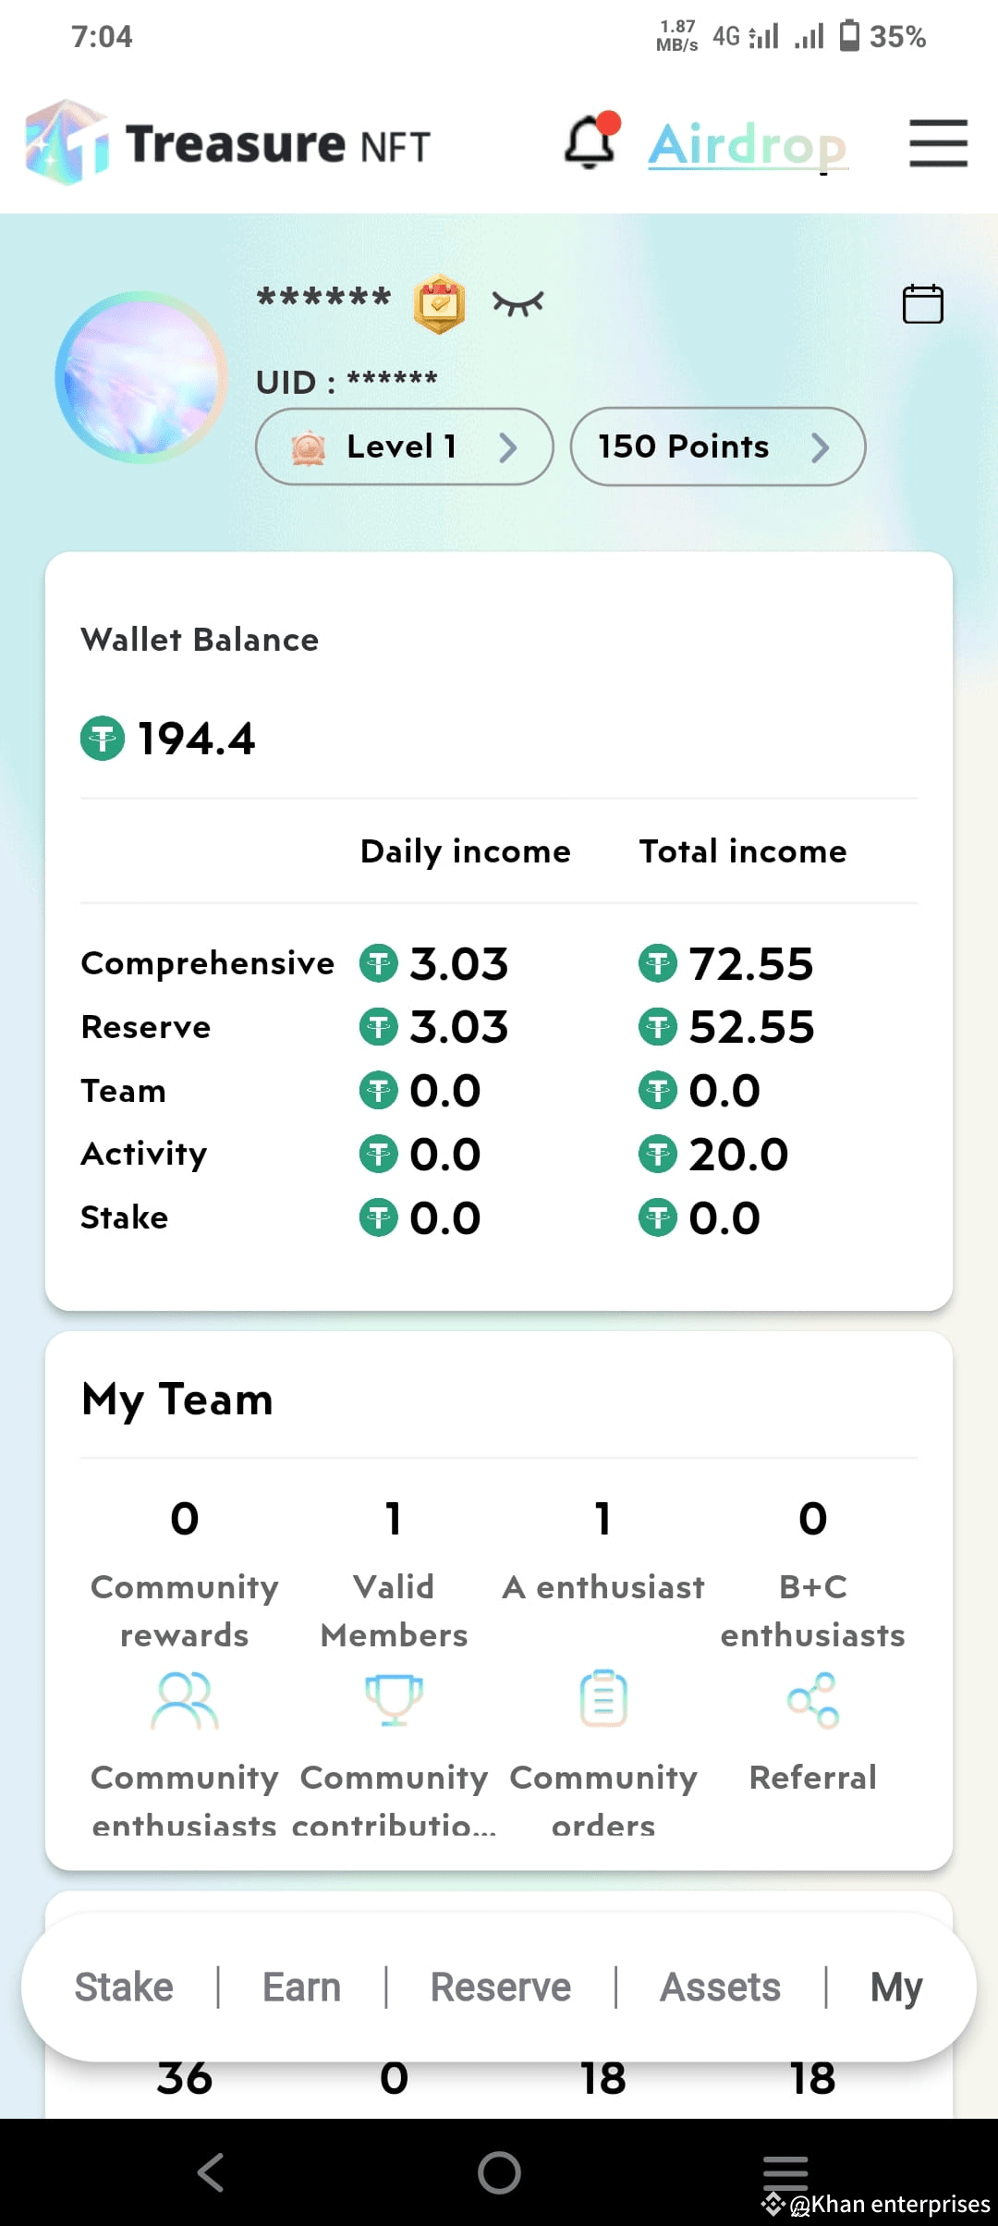Expand the Level 1 details chevron
998x2226 pixels.
click(x=507, y=447)
